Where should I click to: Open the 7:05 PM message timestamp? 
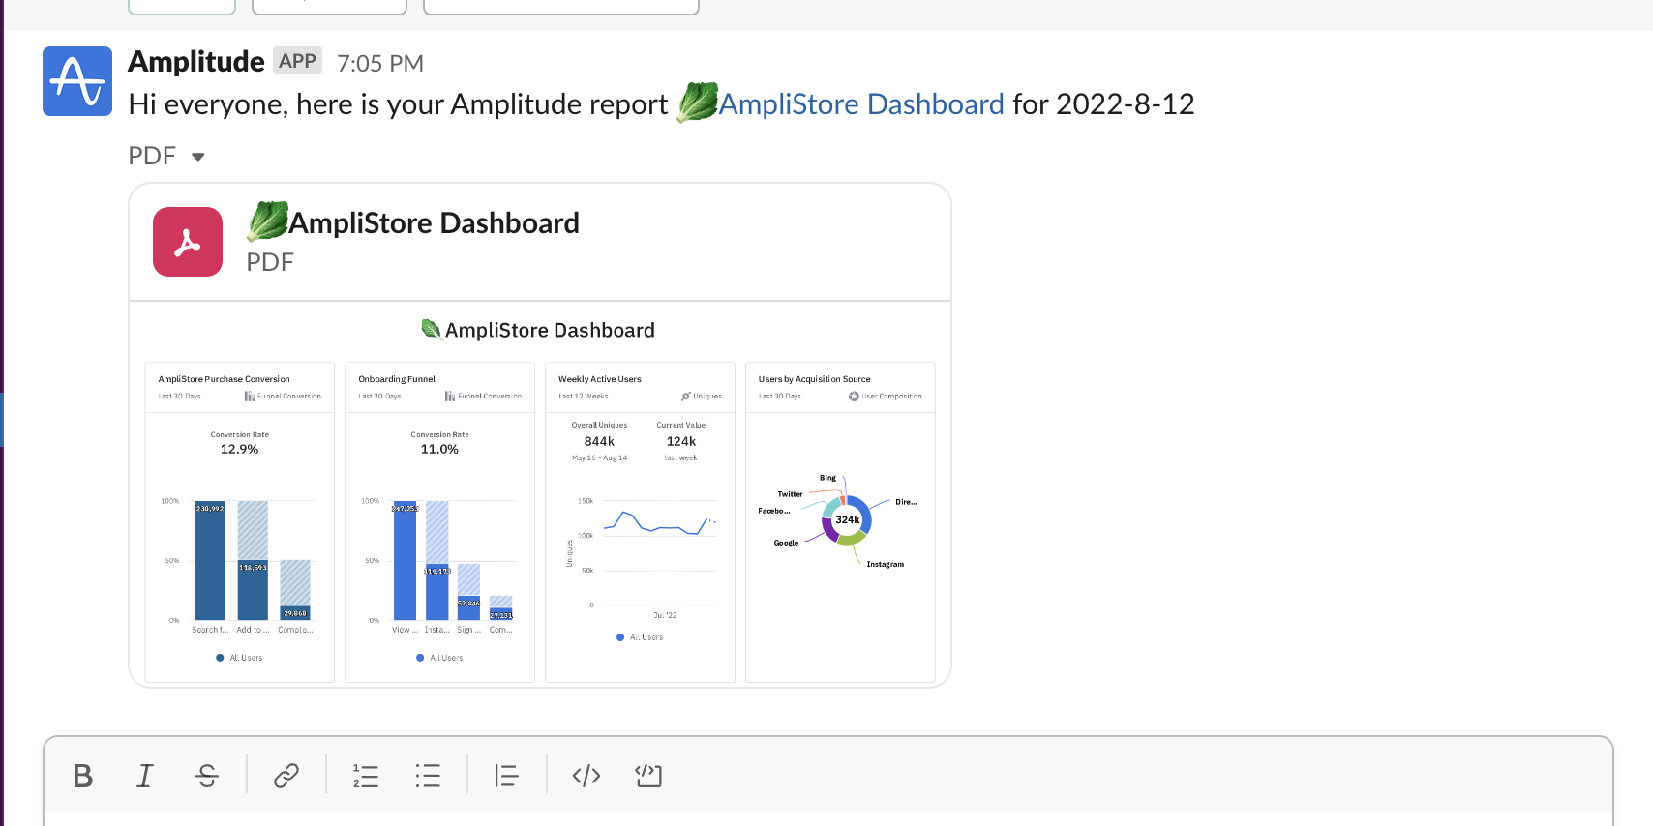[380, 64]
